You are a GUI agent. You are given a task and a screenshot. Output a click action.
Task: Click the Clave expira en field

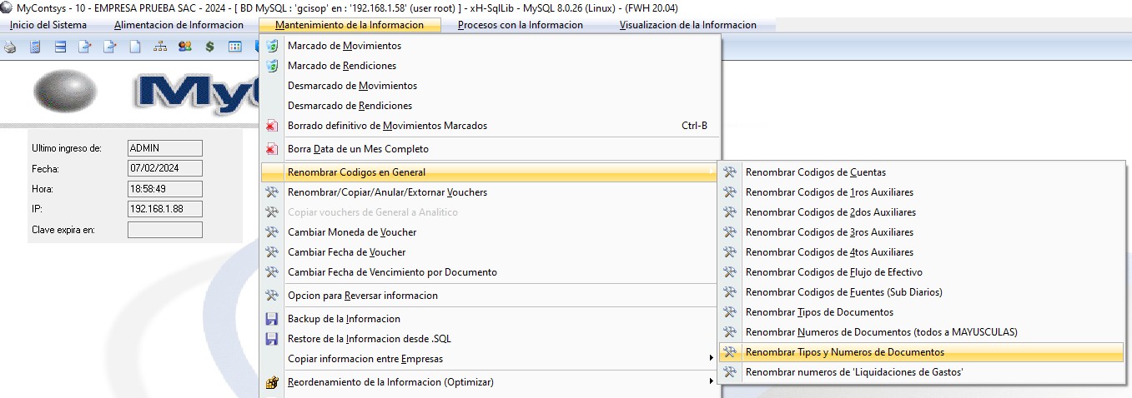[x=165, y=229]
